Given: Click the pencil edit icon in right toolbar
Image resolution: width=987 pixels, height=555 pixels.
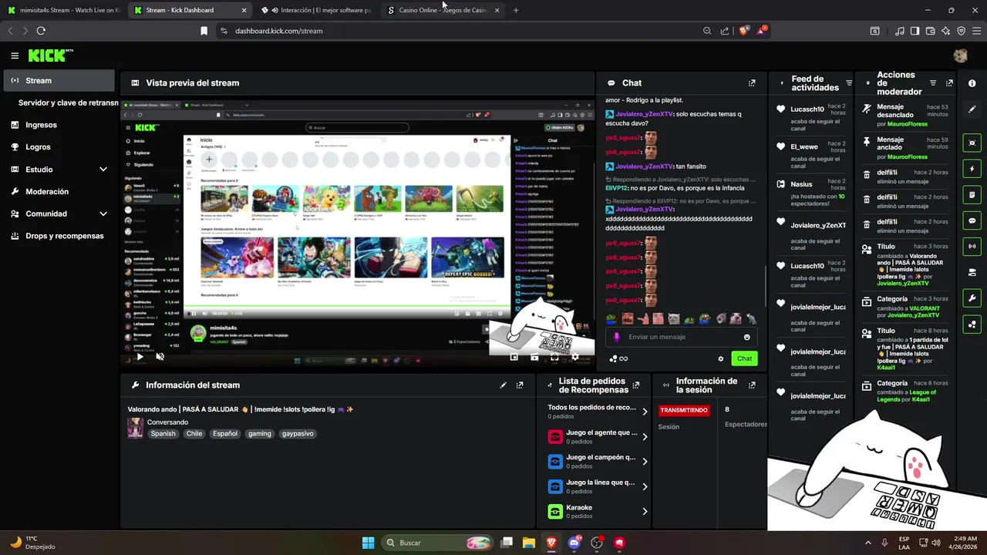Looking at the screenshot, I should 972,109.
